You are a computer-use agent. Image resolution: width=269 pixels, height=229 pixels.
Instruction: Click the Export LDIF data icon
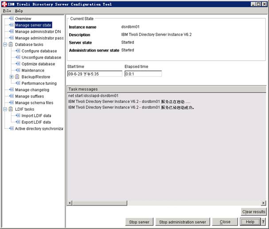click(x=18, y=122)
